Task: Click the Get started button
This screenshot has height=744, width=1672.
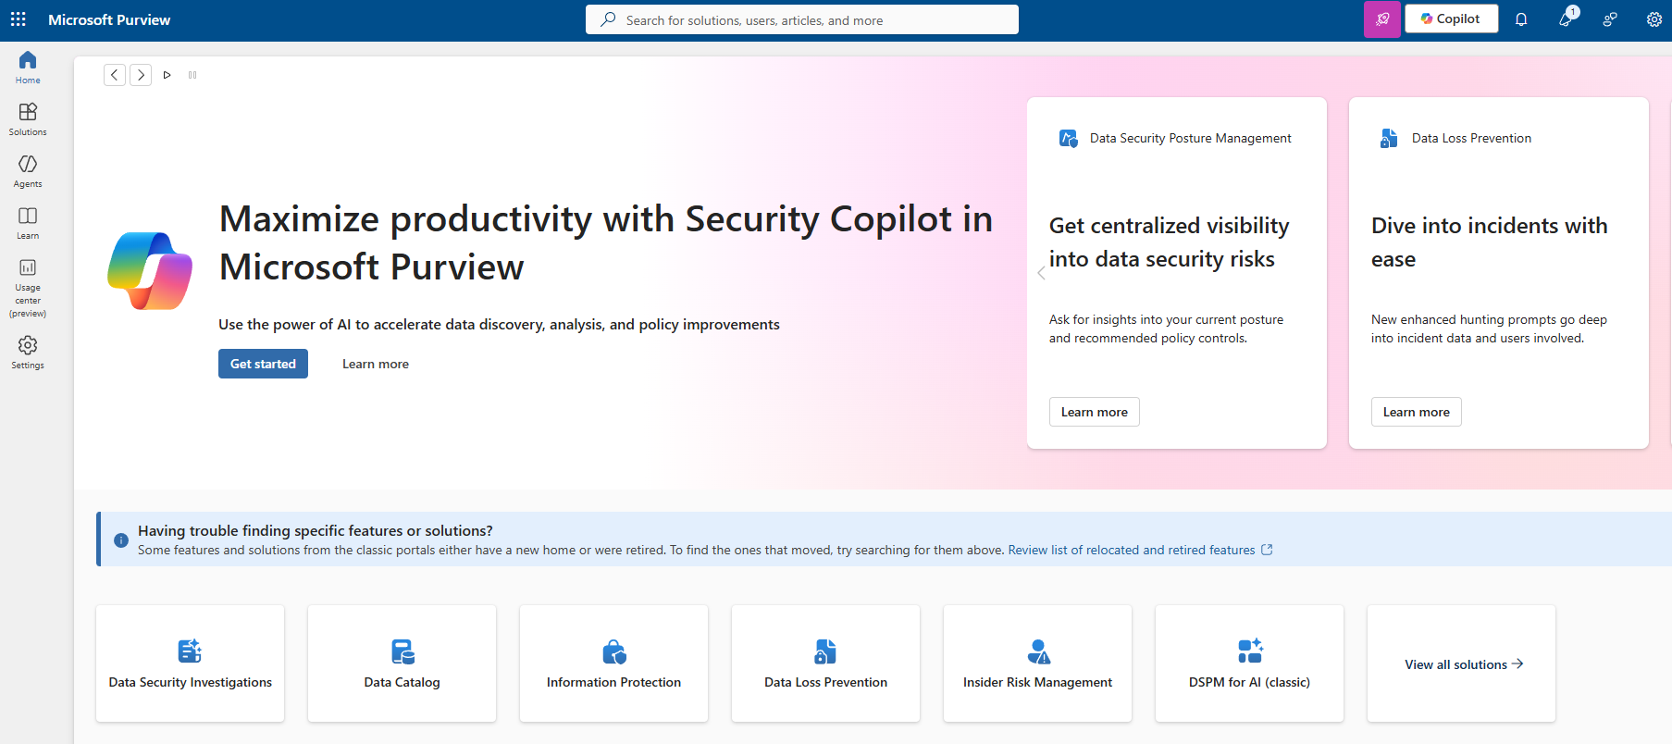Action: tap(263, 364)
